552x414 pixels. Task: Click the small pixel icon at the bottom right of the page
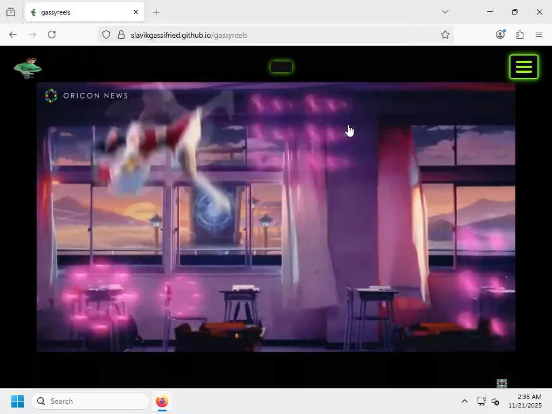tap(501, 383)
